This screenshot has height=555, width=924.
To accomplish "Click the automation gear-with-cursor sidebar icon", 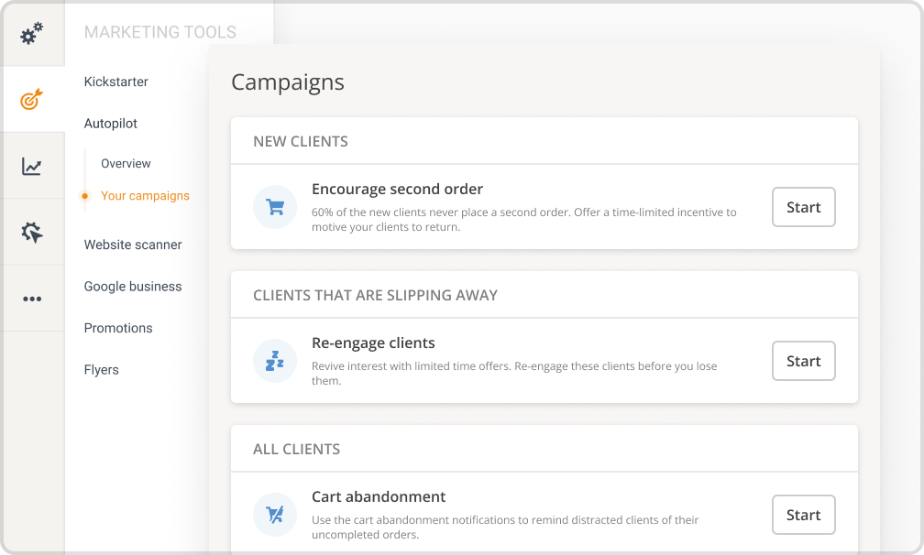I will [x=30, y=231].
